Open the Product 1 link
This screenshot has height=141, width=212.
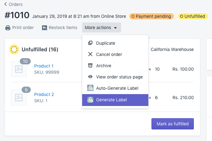pos(44,66)
